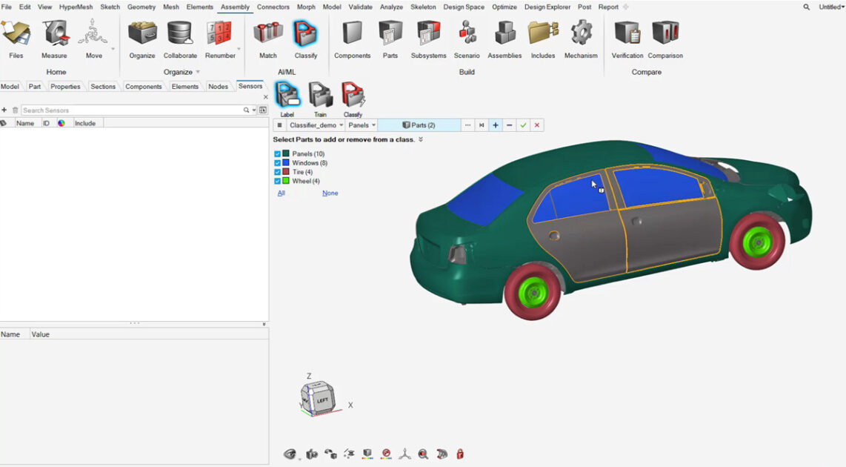This screenshot has width=846, height=467.
Task: Click the green Wheel color swatch
Action: (286, 181)
